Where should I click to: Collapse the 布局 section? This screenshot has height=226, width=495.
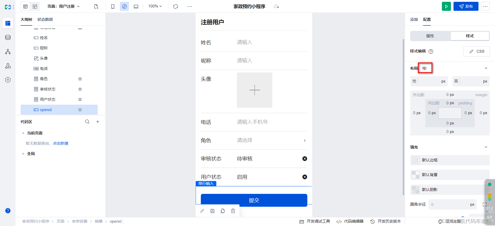pyautogui.click(x=486, y=68)
